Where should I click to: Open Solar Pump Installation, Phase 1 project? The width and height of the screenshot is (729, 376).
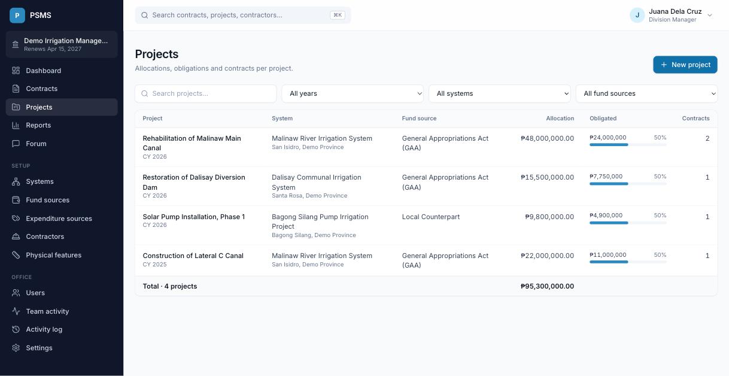point(193,217)
